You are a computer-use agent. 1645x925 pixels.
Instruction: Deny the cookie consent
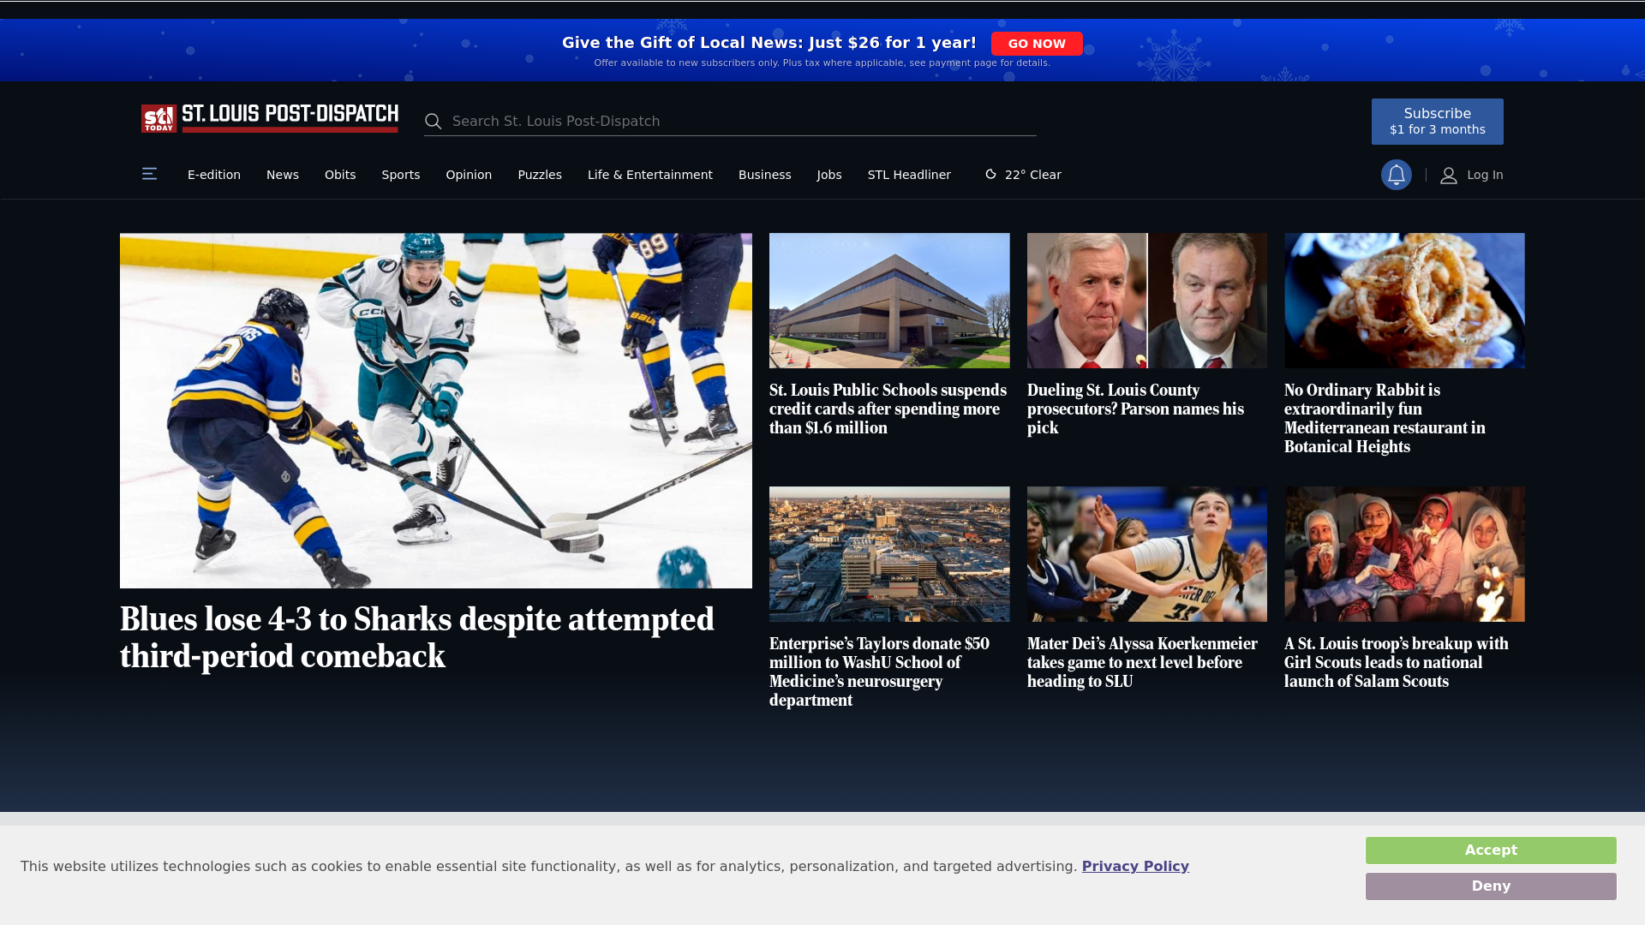point(1491,886)
